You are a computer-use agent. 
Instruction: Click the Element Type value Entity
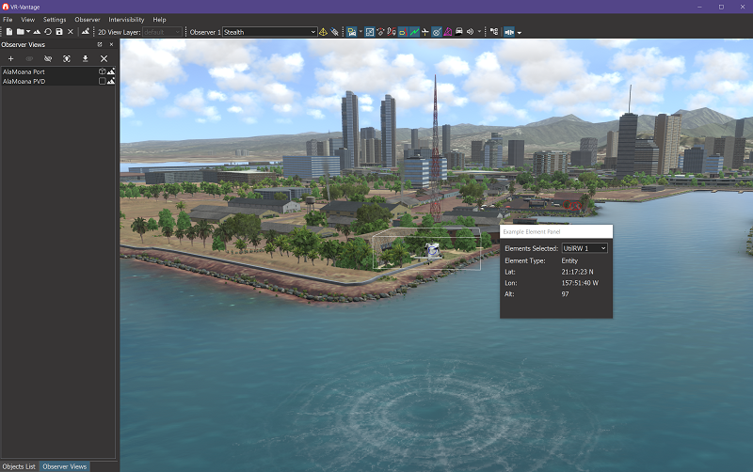pyautogui.click(x=569, y=260)
